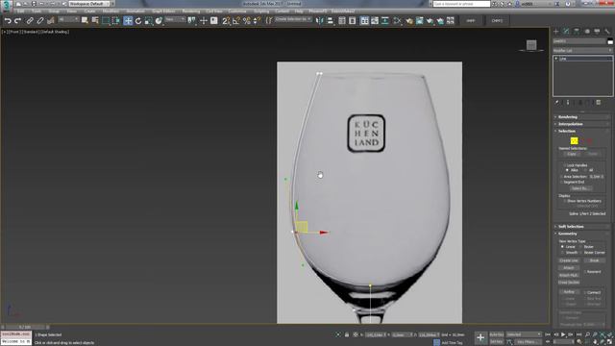615x346 pixels.
Task: Open the Modifier List dropdown
Action: pyautogui.click(x=582, y=51)
